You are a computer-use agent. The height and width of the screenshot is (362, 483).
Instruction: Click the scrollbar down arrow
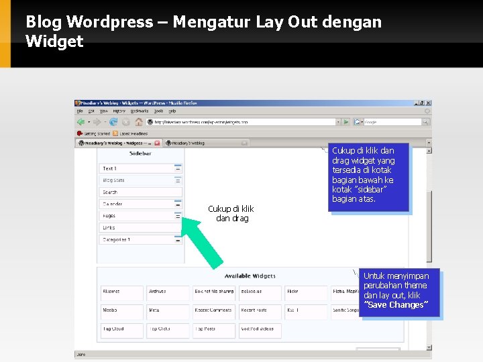[429, 347]
